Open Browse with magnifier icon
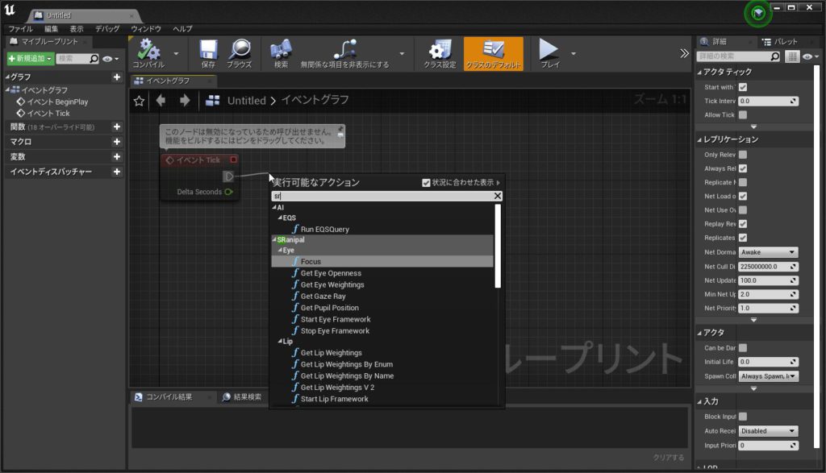 240,49
